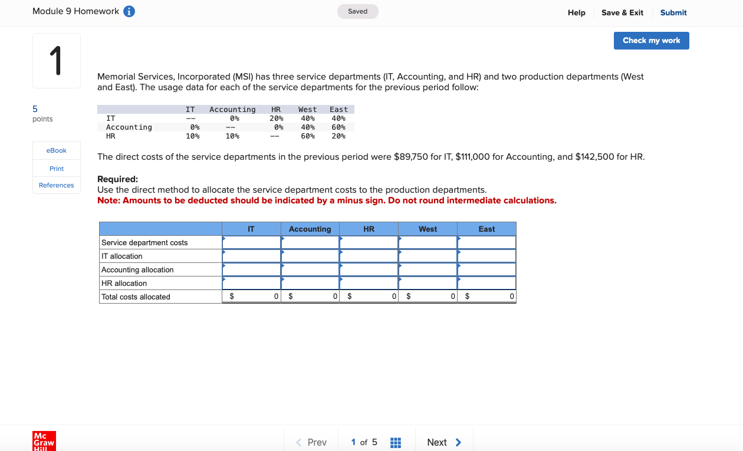The image size is (743, 451).
Task: Click the McGraw Hill logo
Action: coord(45,441)
